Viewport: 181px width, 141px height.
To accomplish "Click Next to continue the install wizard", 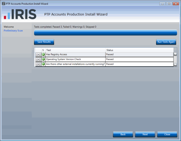I will [x=145, y=134].
